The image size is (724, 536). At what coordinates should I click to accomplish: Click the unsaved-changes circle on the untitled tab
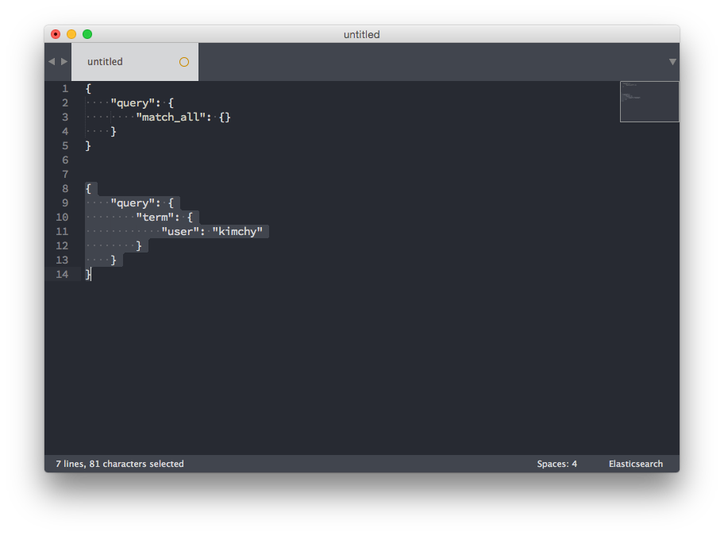point(183,61)
